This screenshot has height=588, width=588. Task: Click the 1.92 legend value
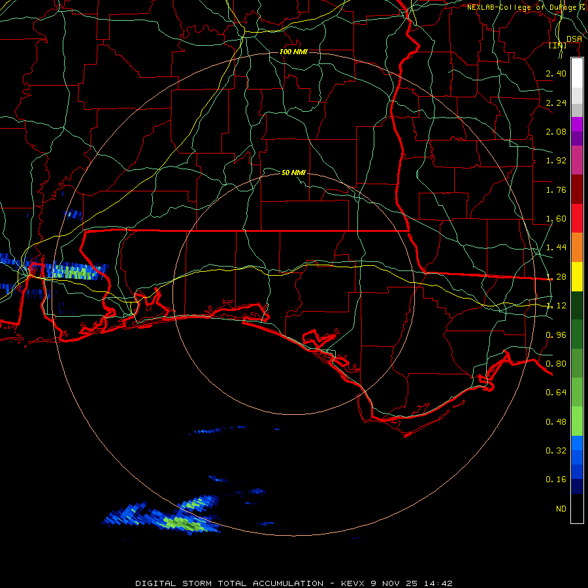556,161
